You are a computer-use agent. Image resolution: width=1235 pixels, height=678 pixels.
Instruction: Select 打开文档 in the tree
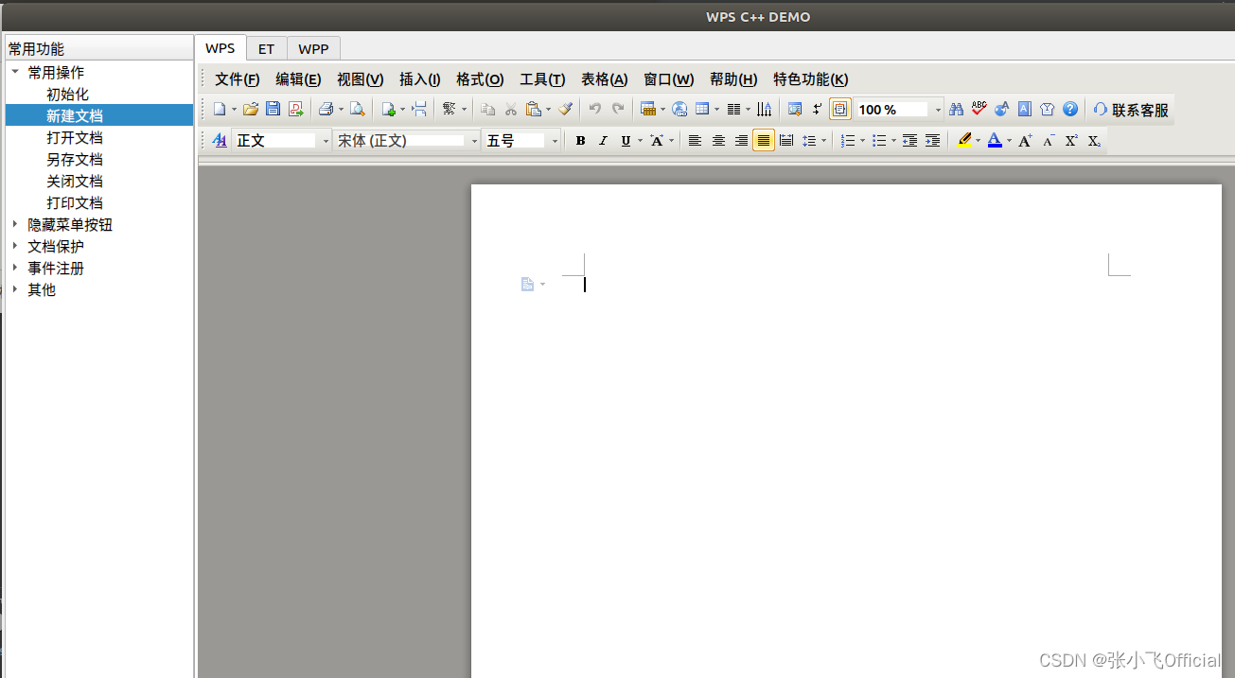point(75,137)
